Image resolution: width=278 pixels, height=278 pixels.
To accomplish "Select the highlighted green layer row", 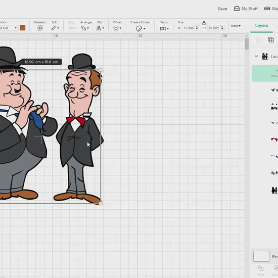I will (x=265, y=73).
